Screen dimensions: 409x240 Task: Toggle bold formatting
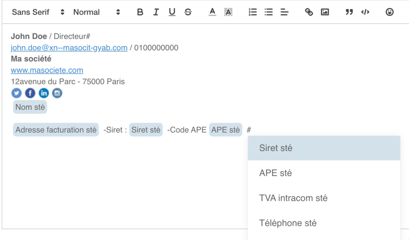140,12
